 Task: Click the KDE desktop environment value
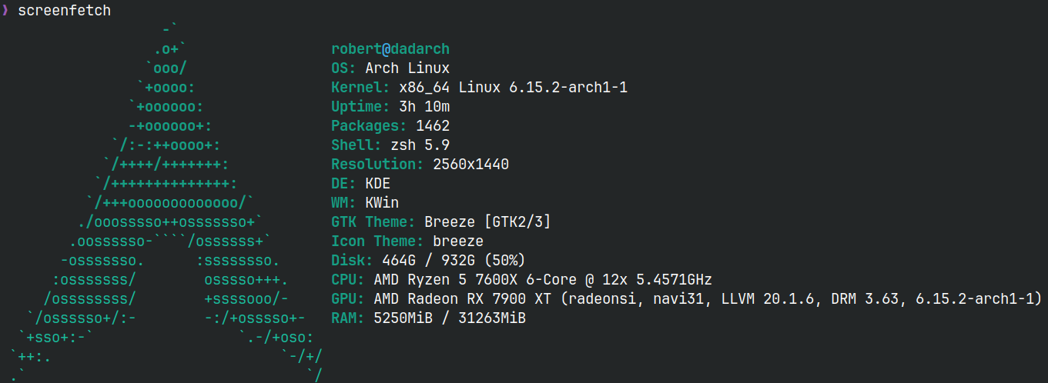click(377, 183)
